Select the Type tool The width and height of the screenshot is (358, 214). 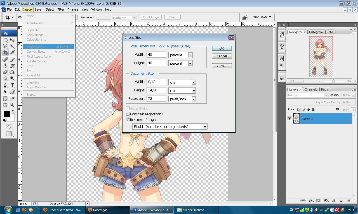pos(12,86)
